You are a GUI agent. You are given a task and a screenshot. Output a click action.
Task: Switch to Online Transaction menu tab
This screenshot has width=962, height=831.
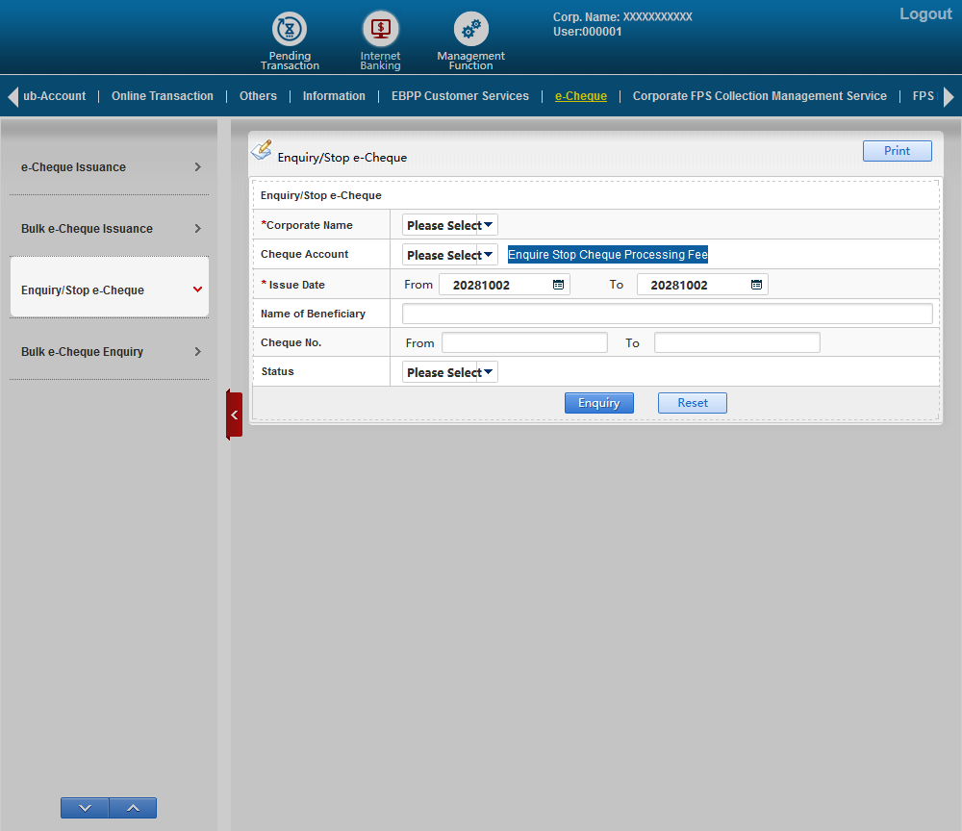163,96
